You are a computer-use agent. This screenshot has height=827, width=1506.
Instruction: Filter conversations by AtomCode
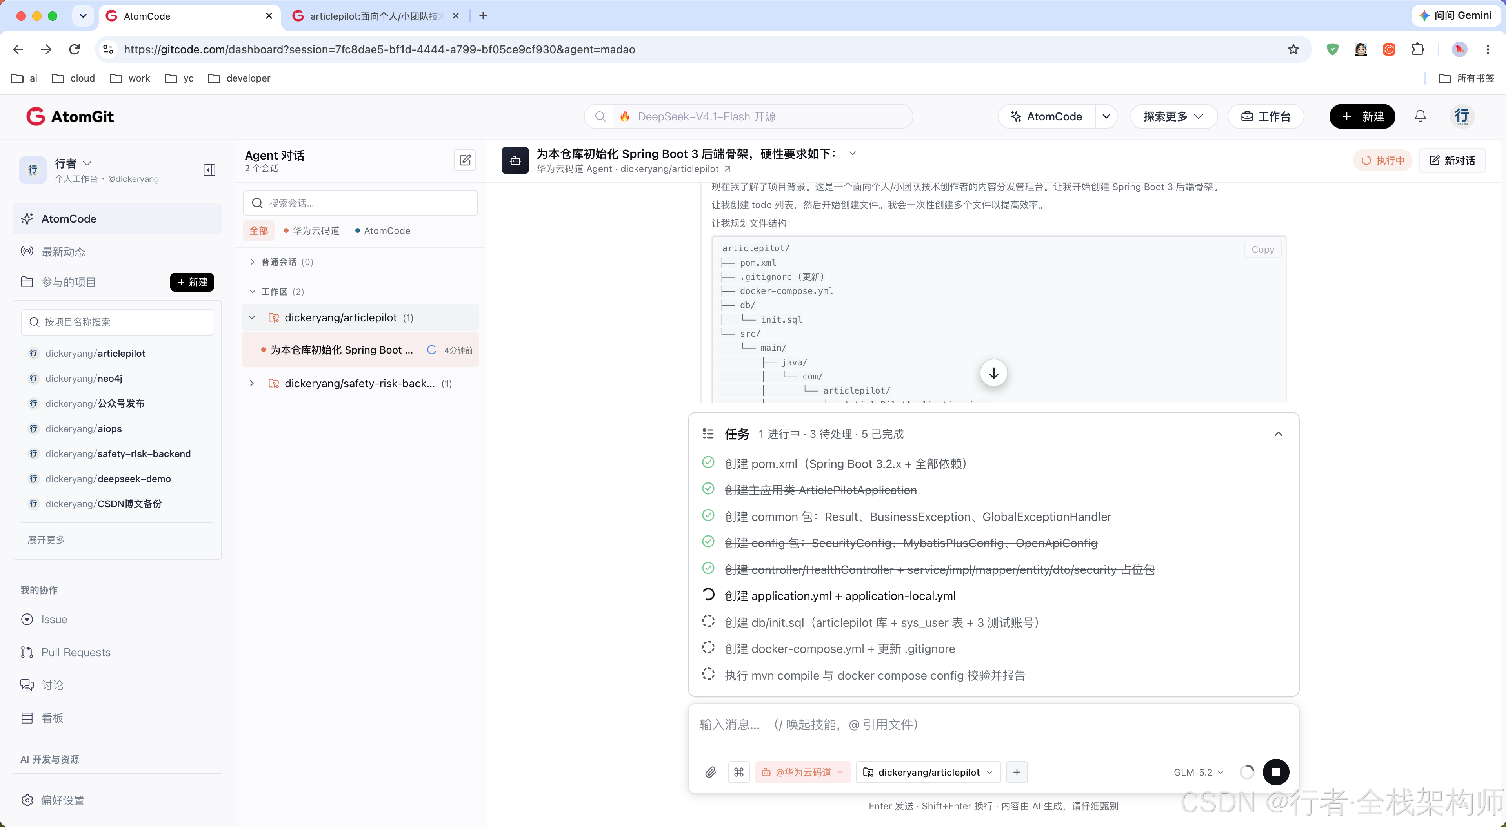point(383,231)
